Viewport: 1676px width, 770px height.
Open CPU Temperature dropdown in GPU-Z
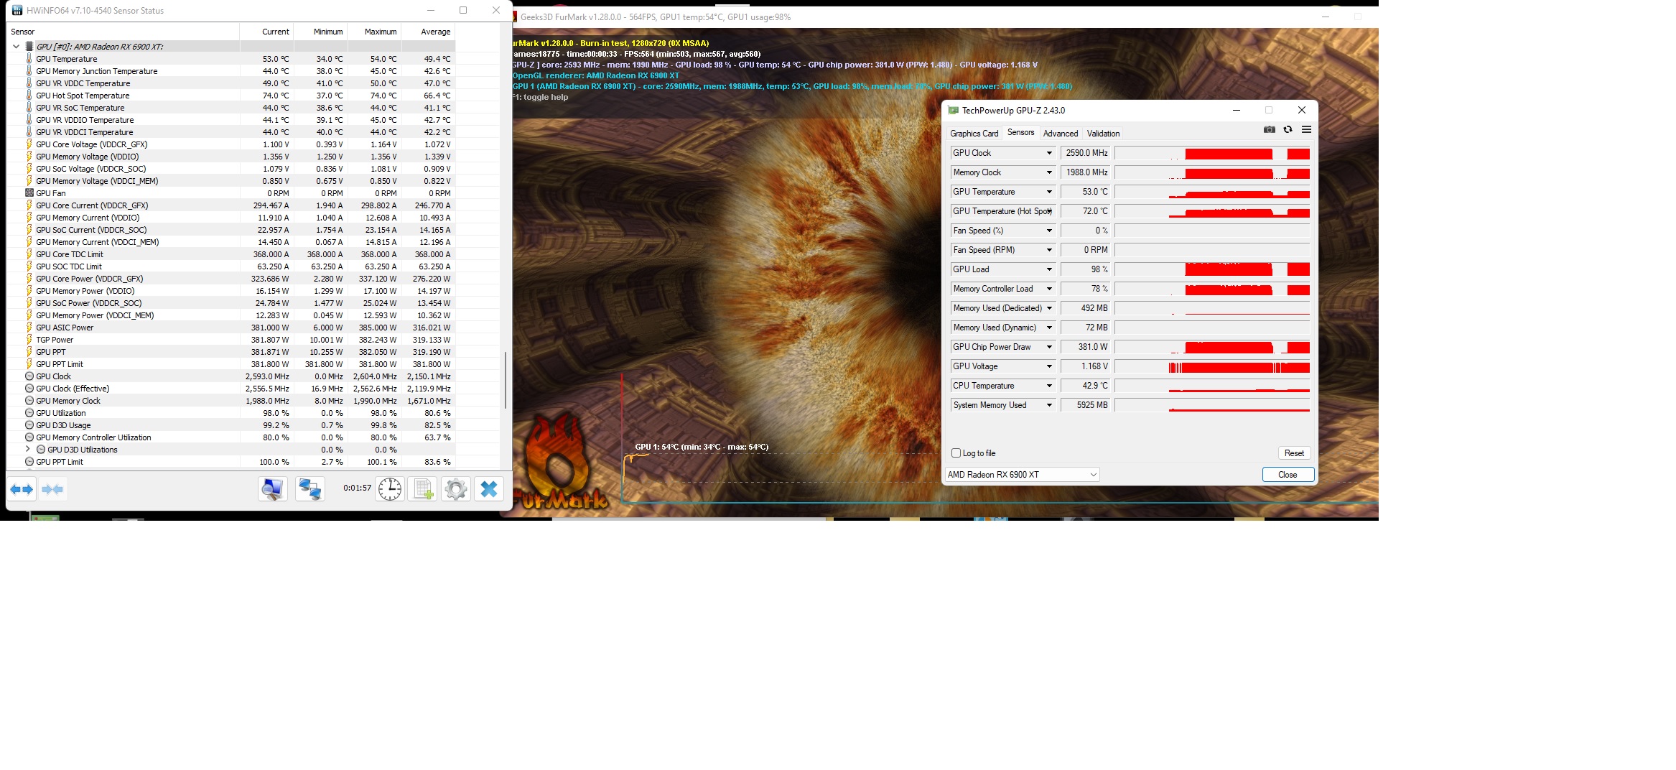pos(1049,386)
